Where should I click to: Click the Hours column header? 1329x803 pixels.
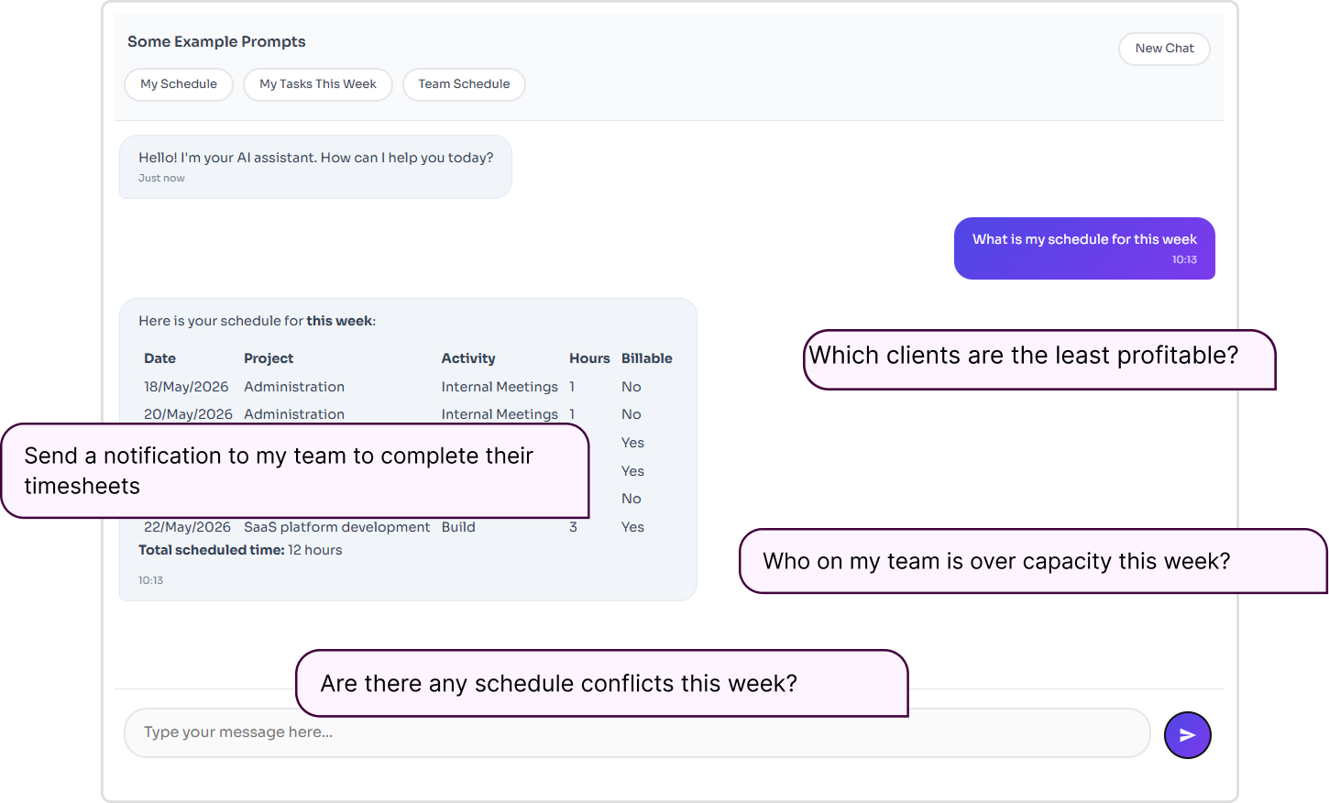tap(589, 358)
